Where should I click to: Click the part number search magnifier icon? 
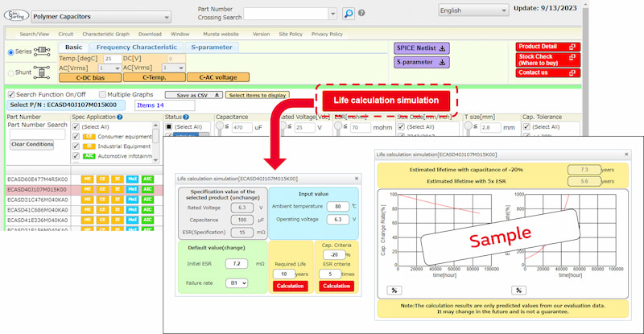[348, 14]
